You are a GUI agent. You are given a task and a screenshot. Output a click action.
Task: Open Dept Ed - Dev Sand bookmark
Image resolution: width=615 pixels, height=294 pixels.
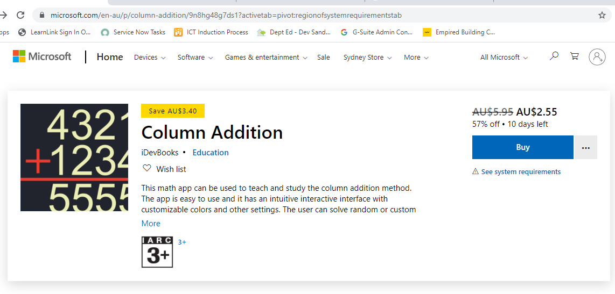coord(294,32)
